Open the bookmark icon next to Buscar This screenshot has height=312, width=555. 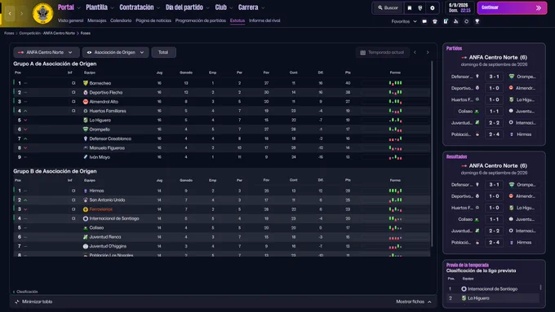(410, 8)
